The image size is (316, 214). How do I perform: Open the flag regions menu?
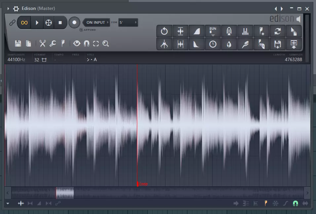coord(63,44)
